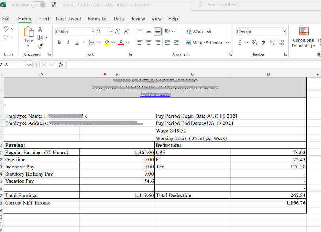Toggle Underline formatting
The height and width of the screenshot is (232, 321).
click(77, 42)
